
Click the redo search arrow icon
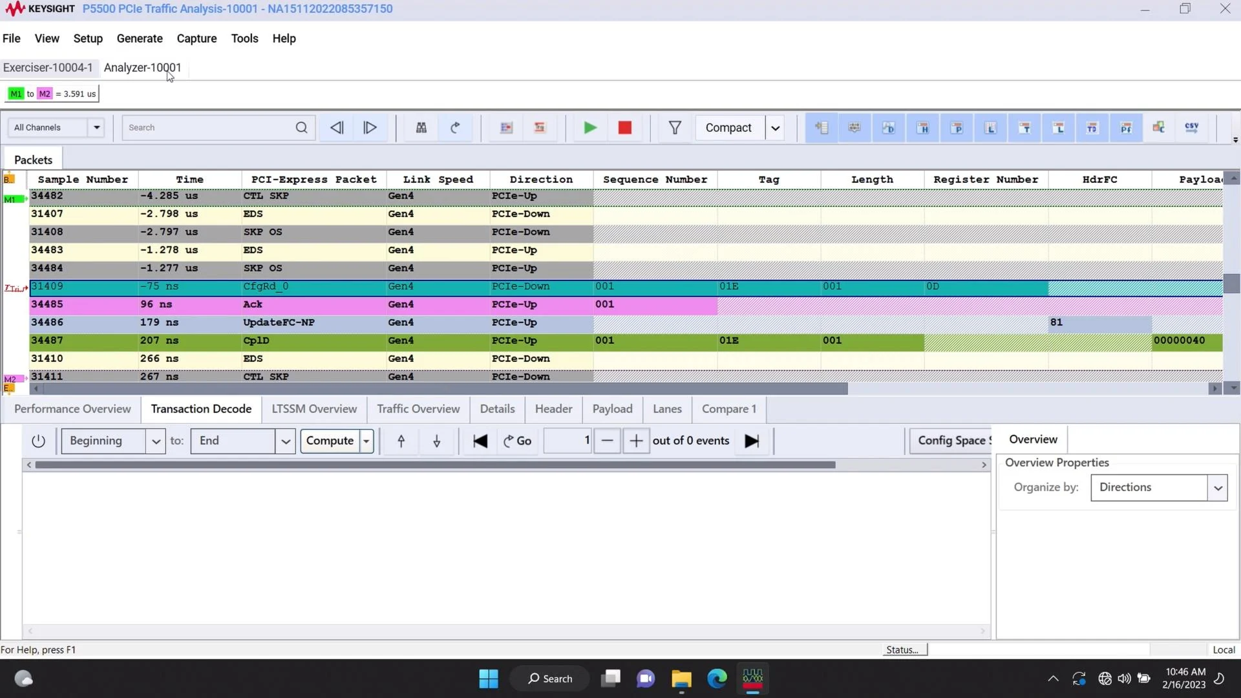[x=456, y=127]
